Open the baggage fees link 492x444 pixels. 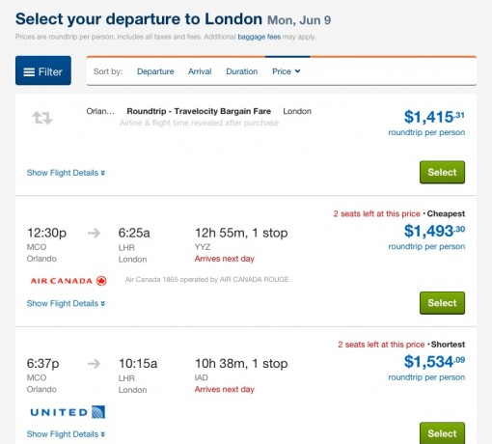[260, 37]
